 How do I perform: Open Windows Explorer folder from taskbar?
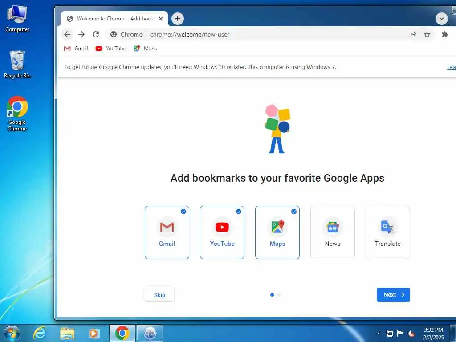click(x=67, y=333)
